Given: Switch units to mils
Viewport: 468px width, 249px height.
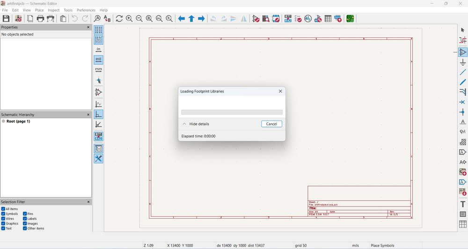Looking at the screenshot, I should (98, 60).
